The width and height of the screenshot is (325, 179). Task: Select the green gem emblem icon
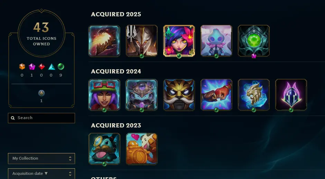click(x=254, y=41)
